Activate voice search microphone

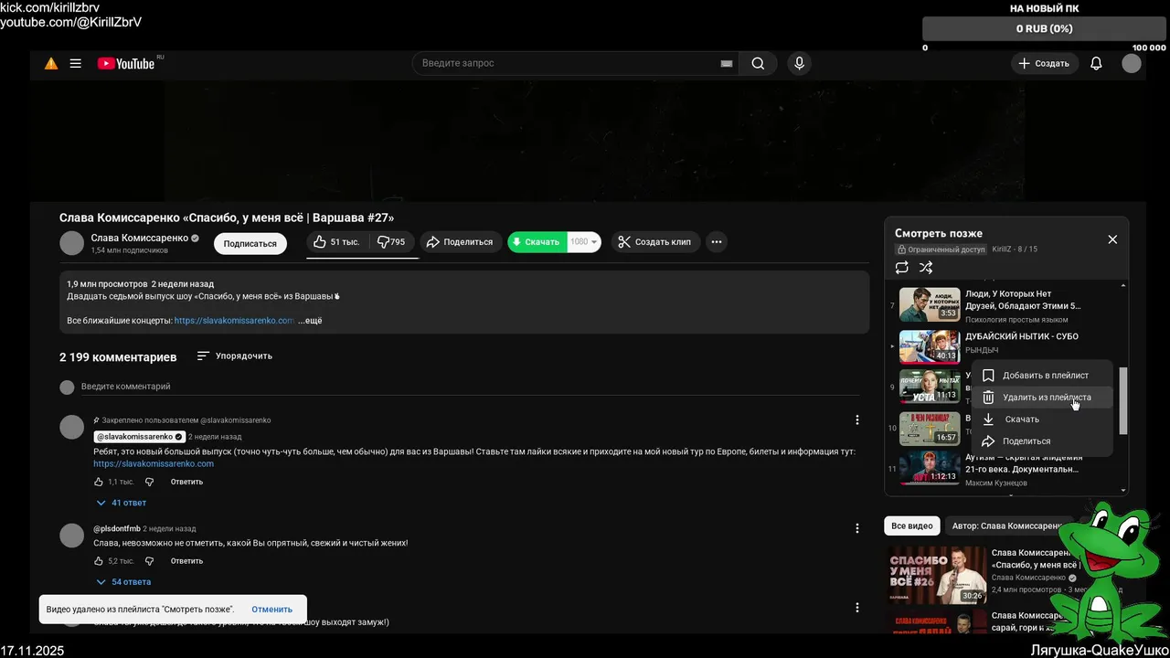point(800,64)
